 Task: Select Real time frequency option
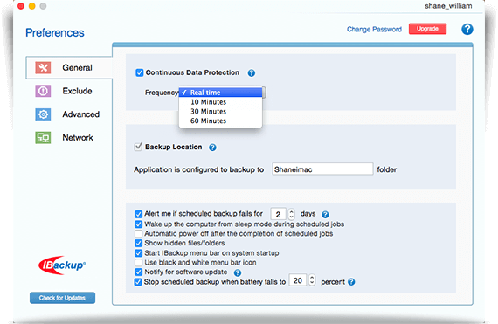(x=221, y=93)
